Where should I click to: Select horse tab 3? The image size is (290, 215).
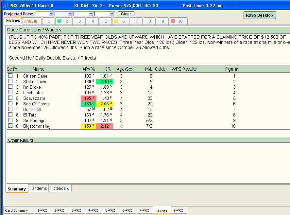pos(79,21)
